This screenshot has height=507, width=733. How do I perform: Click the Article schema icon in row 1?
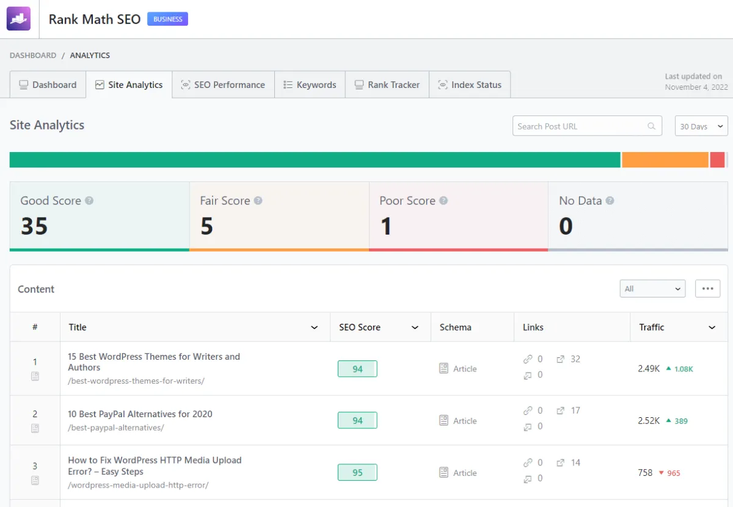444,368
